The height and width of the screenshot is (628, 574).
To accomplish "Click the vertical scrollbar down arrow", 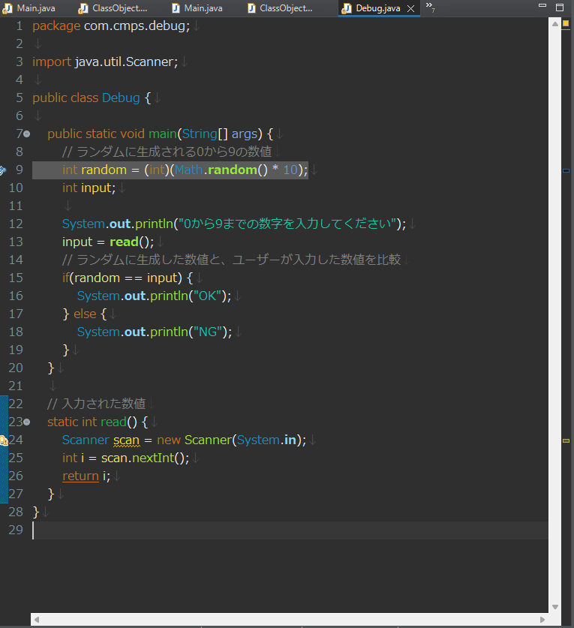I will (554, 607).
